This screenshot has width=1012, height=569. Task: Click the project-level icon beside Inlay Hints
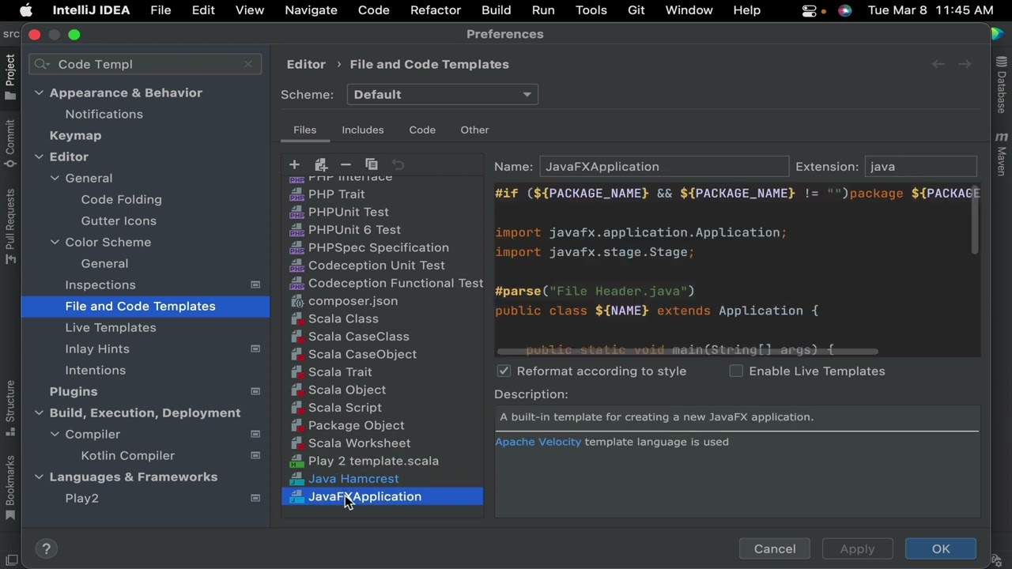tap(255, 349)
